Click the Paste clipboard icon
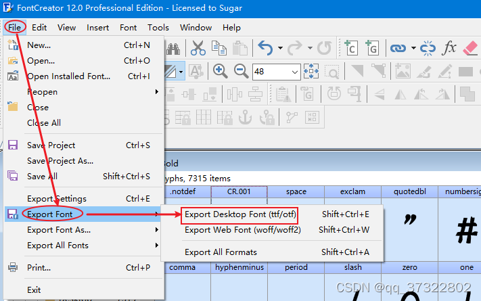Viewport: 481px width, 301px height. (240, 48)
